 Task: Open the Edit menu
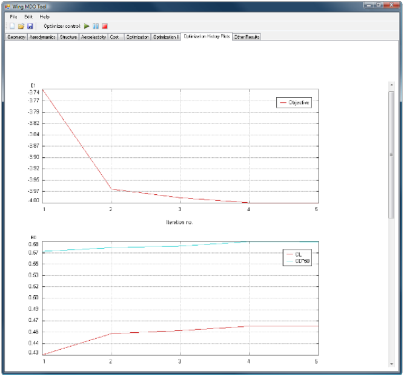tap(28, 17)
